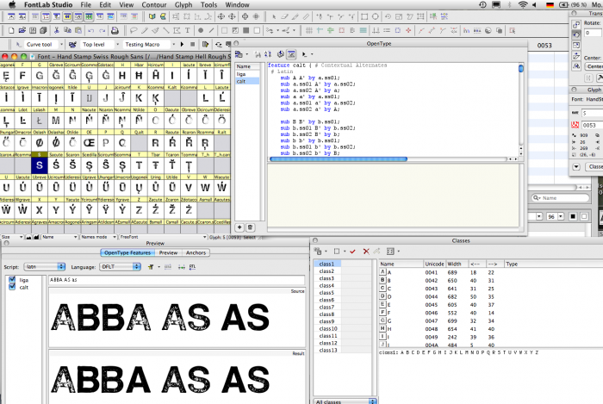Click the Stop macro square button
This screenshot has height=404, width=603.
(x=193, y=45)
